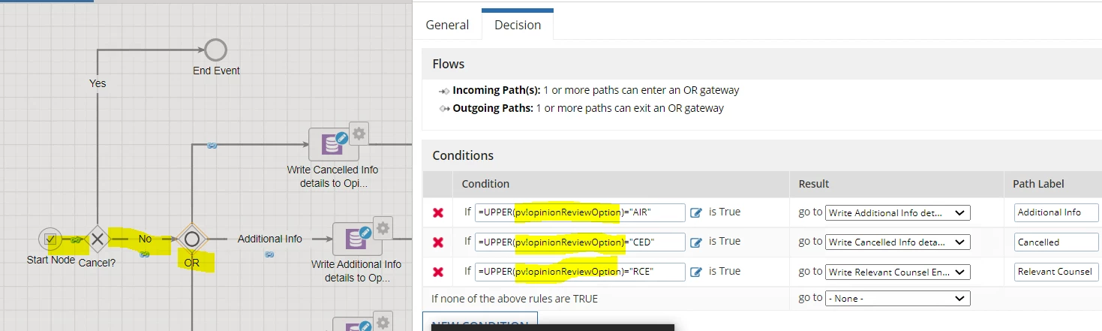Viewport: 1102px width, 331px height.
Task: Remove the "RCE" condition using red X
Action: [438, 272]
